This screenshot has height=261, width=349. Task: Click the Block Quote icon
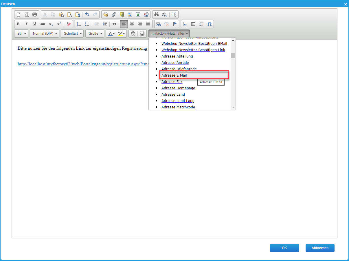point(114,24)
